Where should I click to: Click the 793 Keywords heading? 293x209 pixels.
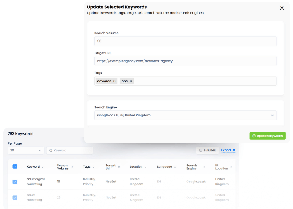(21, 134)
